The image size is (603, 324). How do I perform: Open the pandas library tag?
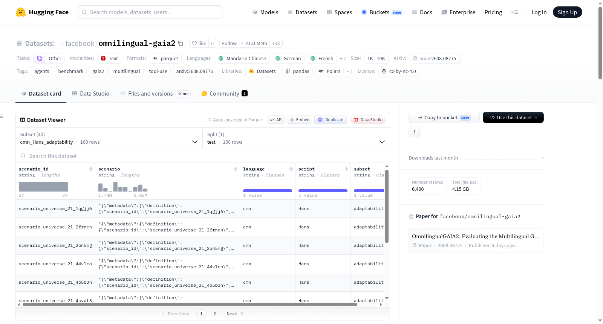tap(297, 71)
